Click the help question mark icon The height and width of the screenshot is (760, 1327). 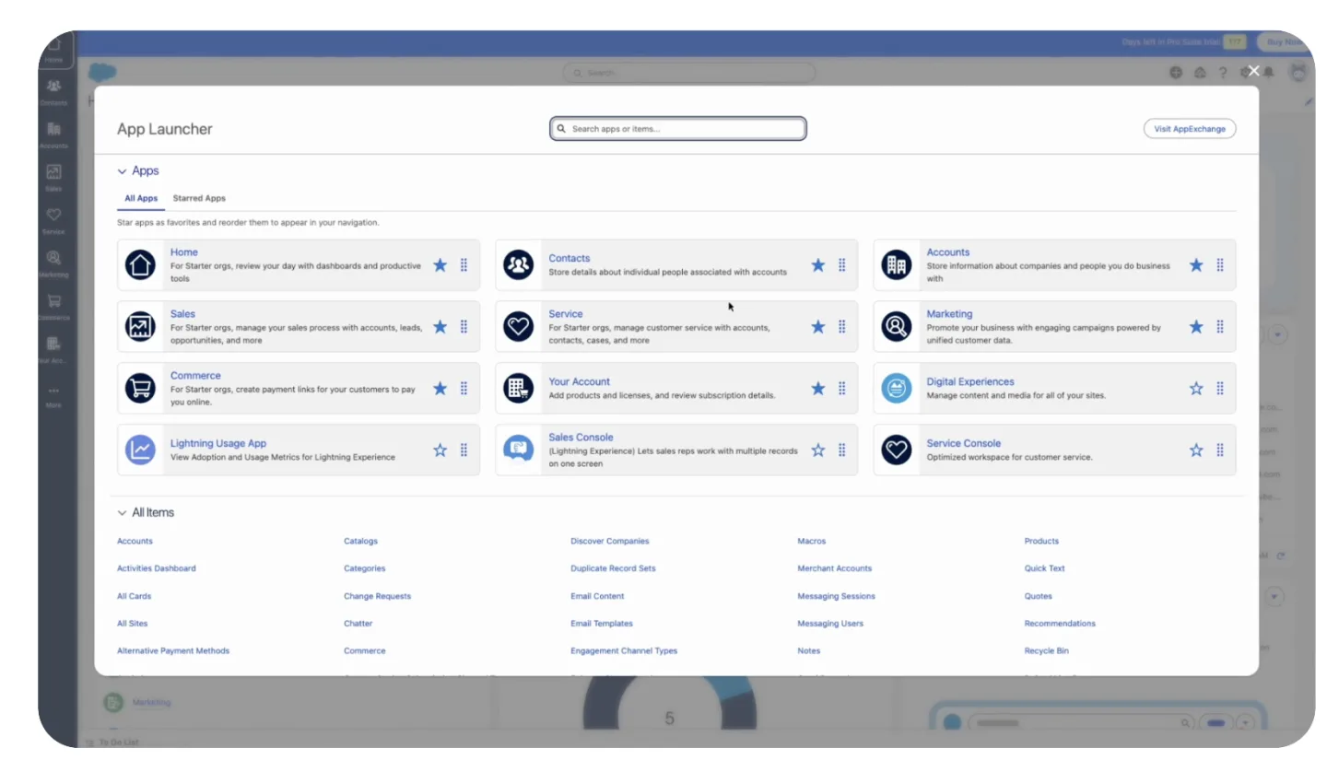[1223, 73]
